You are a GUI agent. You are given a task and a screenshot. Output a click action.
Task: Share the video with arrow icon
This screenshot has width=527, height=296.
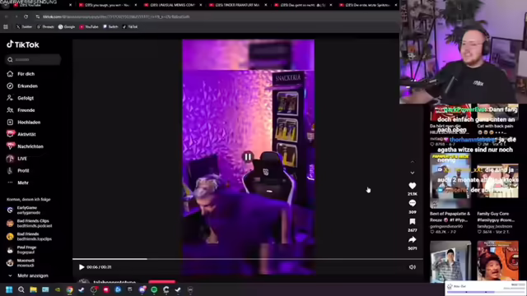[413, 239]
